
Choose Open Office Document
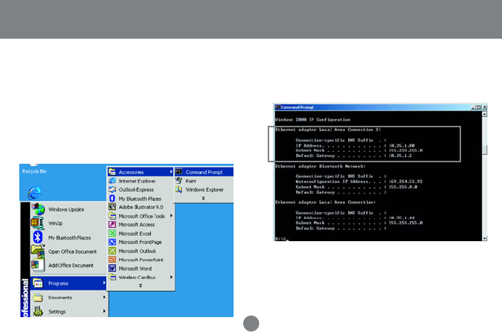[x=68, y=252]
